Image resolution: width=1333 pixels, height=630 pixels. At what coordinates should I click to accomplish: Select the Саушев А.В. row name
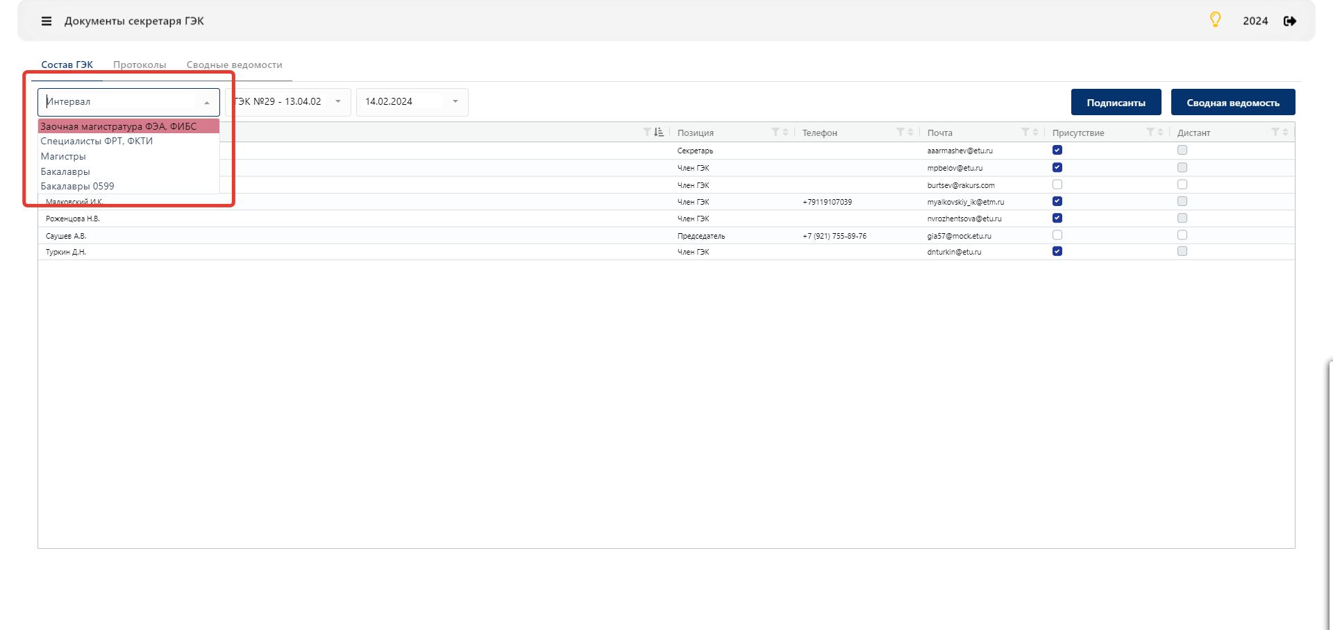tap(66, 236)
